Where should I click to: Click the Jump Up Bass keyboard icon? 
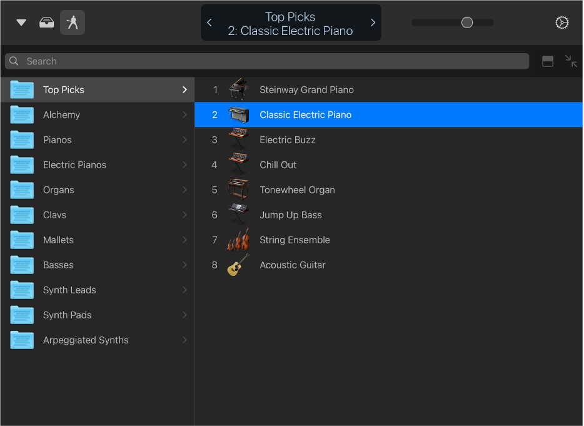pos(238,215)
